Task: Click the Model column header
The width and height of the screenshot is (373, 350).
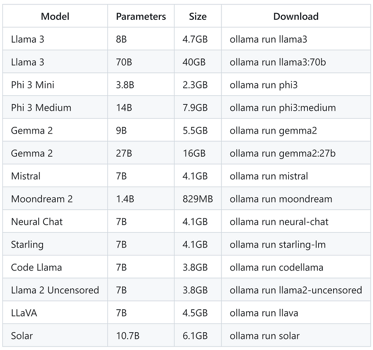Action: (x=55, y=17)
